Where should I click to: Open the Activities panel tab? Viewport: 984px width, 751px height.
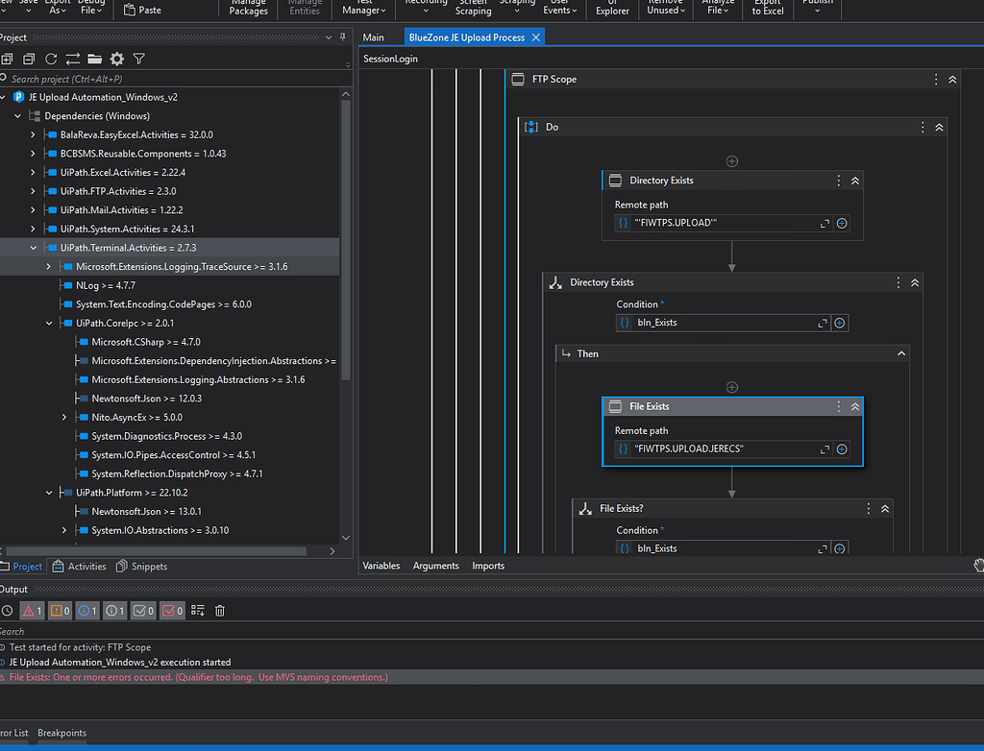81,567
